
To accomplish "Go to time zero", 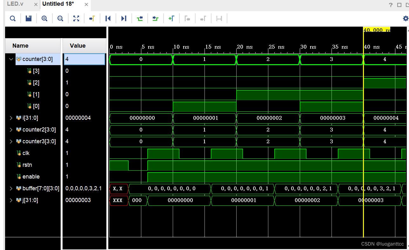I will (108, 18).
